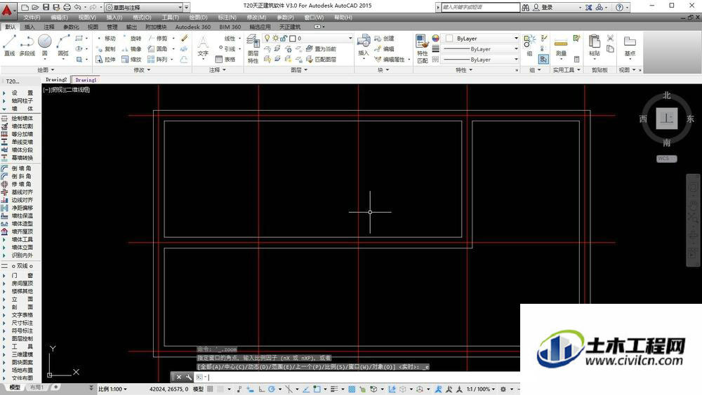Click the 登录 sign-in button
This screenshot has width=702, height=395.
tap(543, 7)
